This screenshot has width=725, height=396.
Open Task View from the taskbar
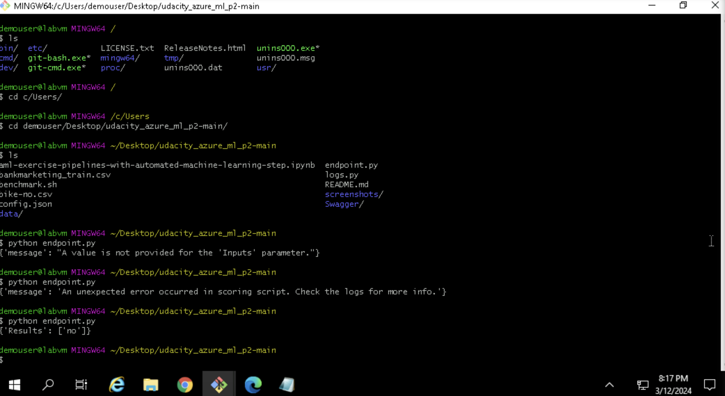(x=81, y=385)
